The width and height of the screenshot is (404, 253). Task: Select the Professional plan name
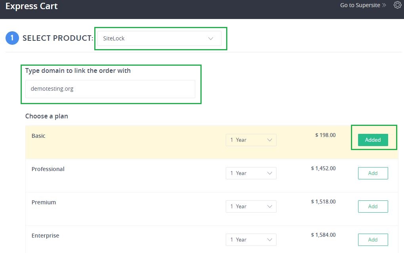point(48,169)
